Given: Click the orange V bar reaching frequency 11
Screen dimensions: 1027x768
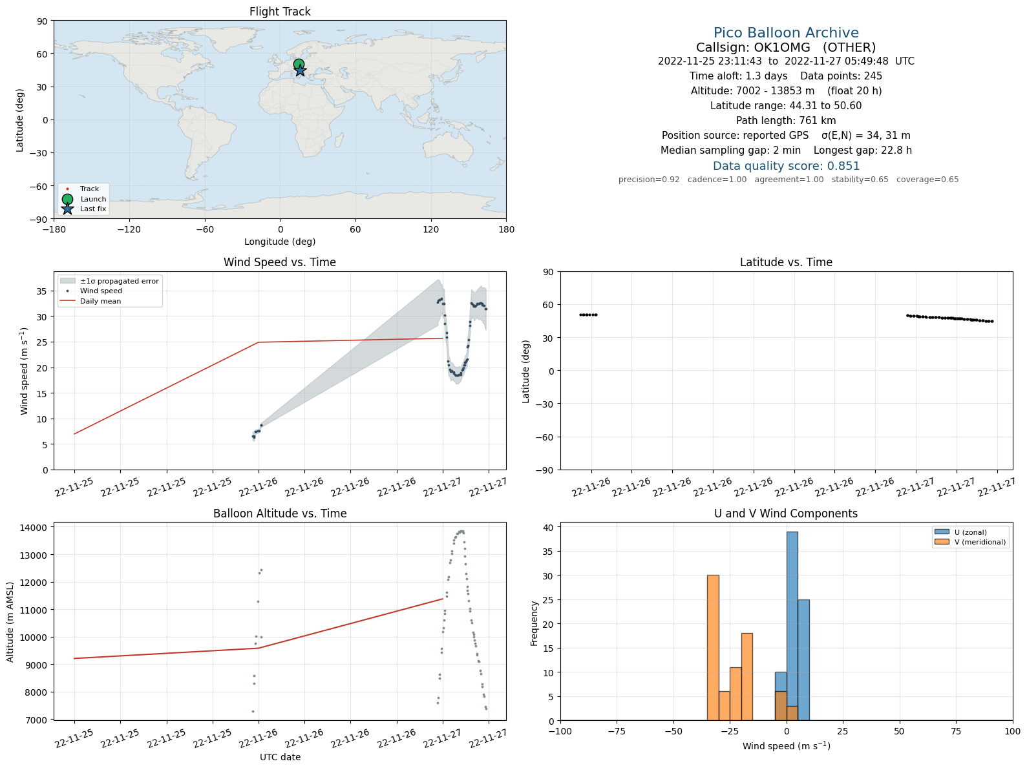Looking at the screenshot, I should (x=736, y=694).
